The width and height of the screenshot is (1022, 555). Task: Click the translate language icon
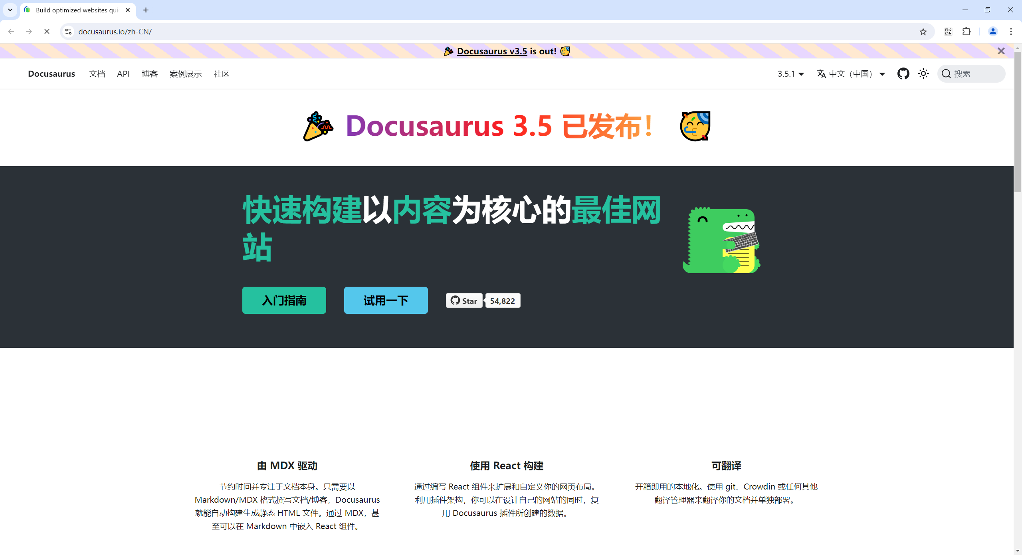click(x=821, y=74)
